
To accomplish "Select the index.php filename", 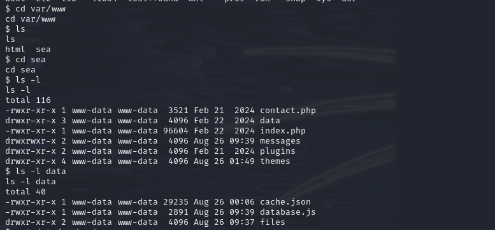I will click(x=283, y=131).
